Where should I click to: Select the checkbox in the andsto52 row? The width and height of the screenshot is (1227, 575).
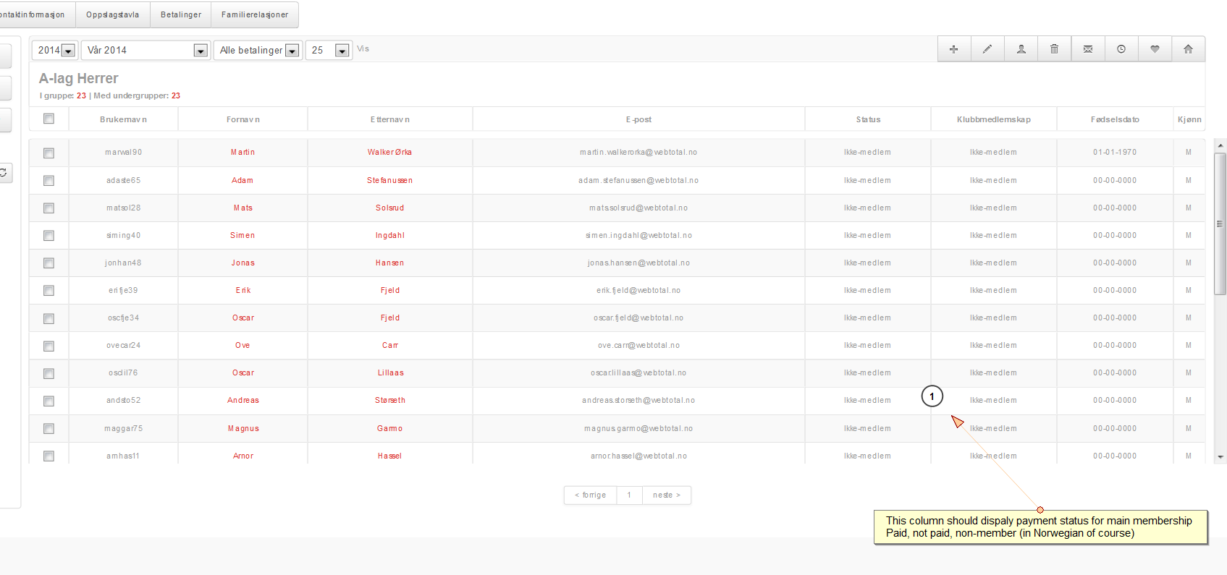[x=49, y=401]
